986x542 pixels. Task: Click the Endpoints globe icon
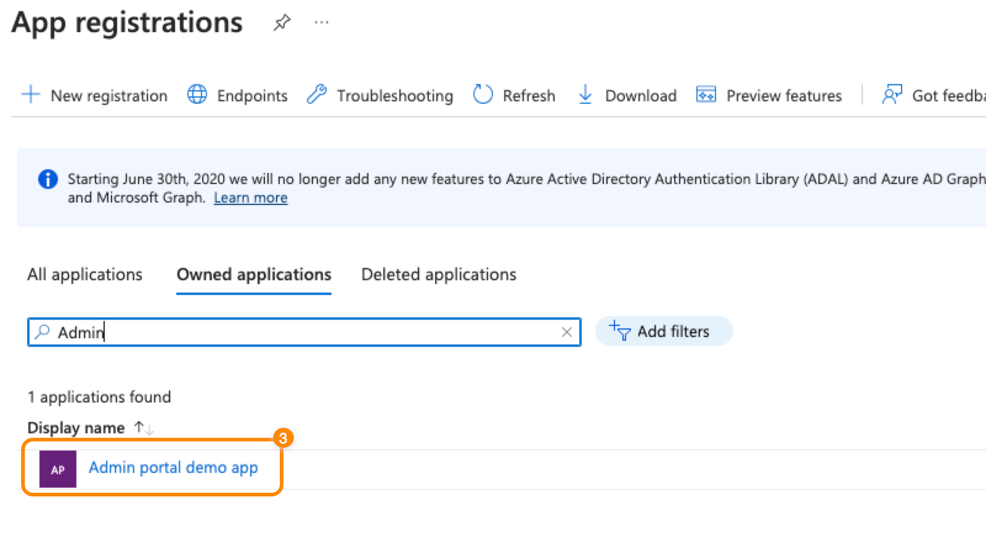click(197, 95)
